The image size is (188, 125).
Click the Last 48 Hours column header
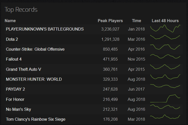pyautogui.click(x=165, y=21)
